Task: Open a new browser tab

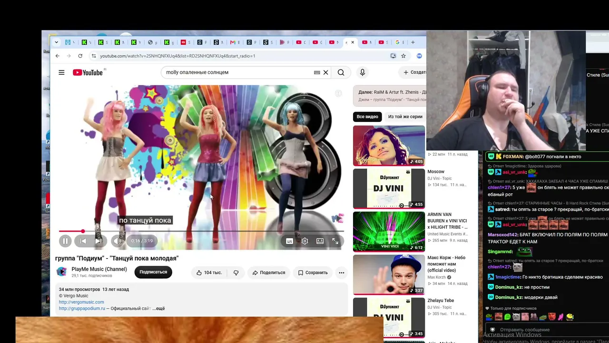Action: [413, 42]
